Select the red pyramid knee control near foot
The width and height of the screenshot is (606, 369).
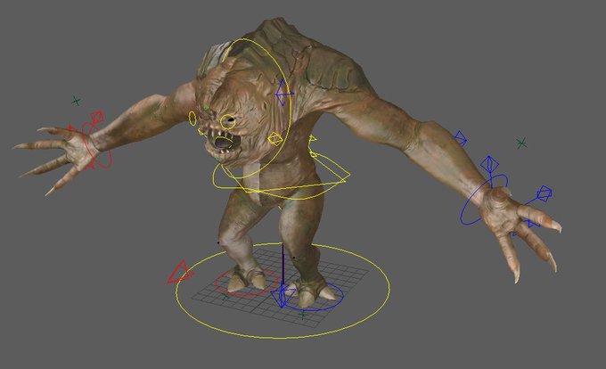click(180, 273)
